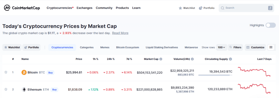This screenshot has height=98, width=279.
Task: Open Watchlist in the top header
Action: [187, 8]
